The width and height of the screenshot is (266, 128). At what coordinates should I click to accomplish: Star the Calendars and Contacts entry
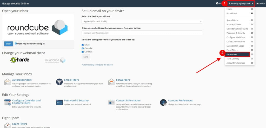pyautogui.click(x=252, y=29)
